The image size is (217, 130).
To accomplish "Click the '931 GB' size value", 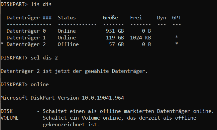I will (x=115, y=31).
